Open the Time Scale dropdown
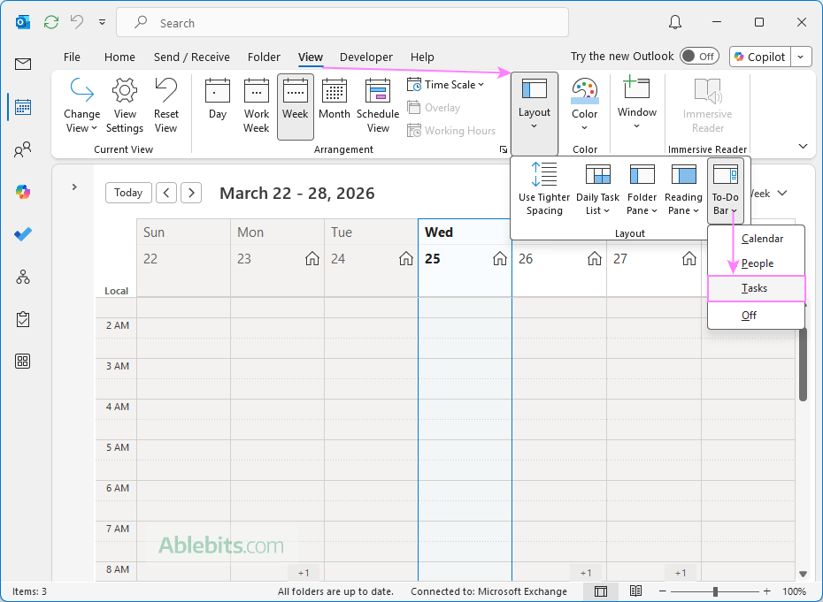Screen dimensions: 823x602 pos(445,84)
